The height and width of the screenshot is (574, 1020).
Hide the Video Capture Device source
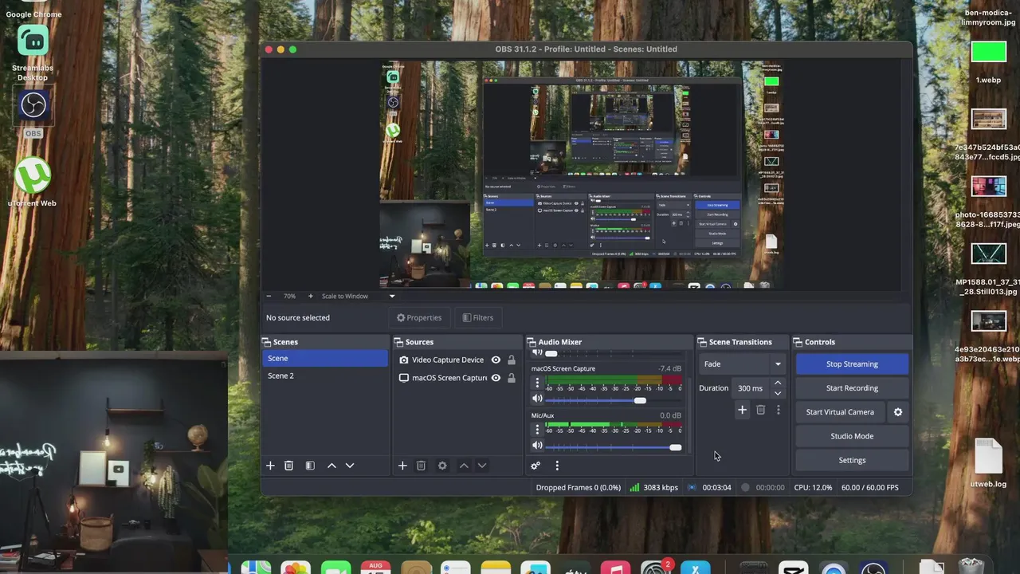[496, 360]
